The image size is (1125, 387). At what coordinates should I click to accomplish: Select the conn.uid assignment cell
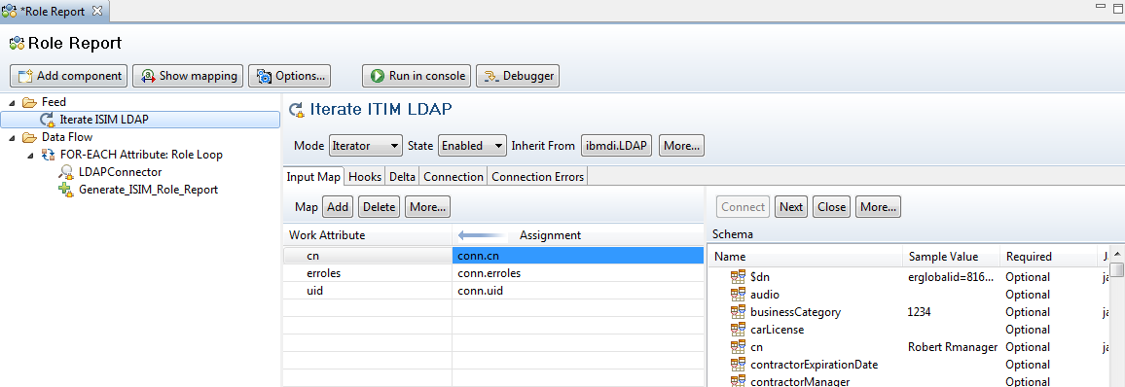pos(577,290)
